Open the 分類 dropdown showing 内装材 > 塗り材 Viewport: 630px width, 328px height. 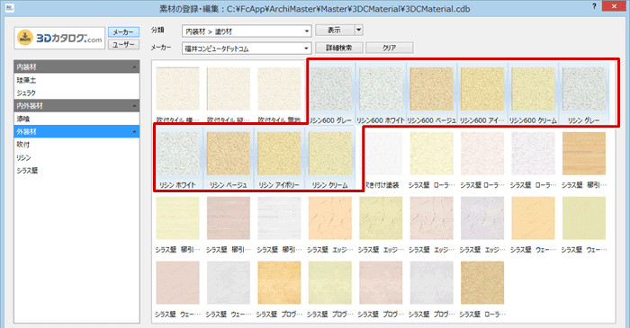pos(247,31)
